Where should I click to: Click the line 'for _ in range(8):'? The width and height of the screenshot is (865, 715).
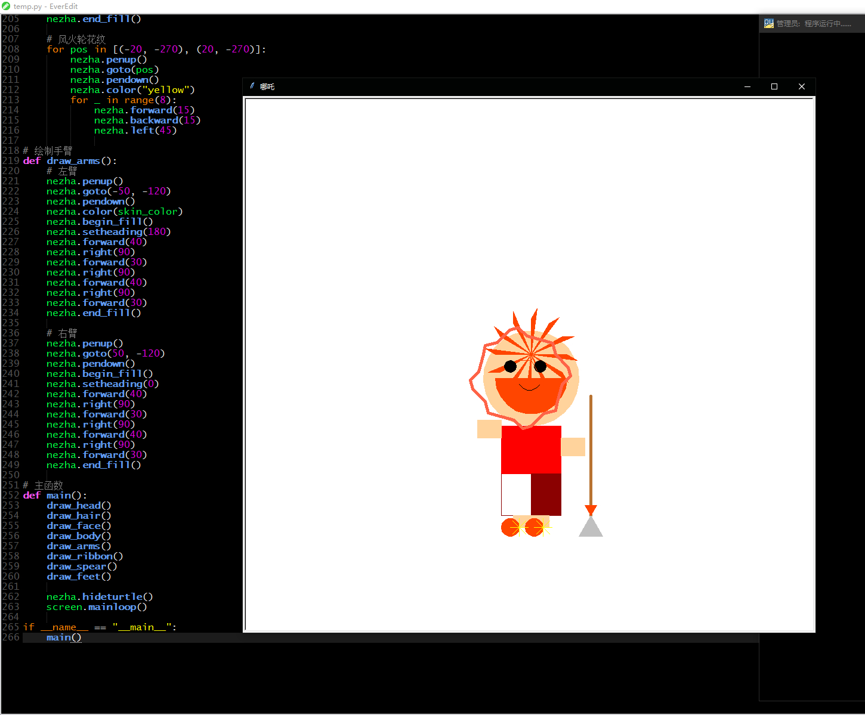point(123,100)
